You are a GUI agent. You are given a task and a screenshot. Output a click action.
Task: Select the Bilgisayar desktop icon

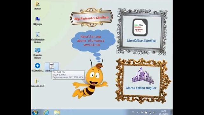point(38,21)
